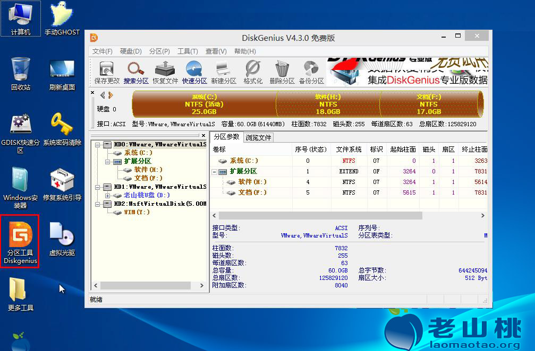Screen dimensions: 535x351
Task: Go to next disk with right arrow
Action: pos(111,95)
